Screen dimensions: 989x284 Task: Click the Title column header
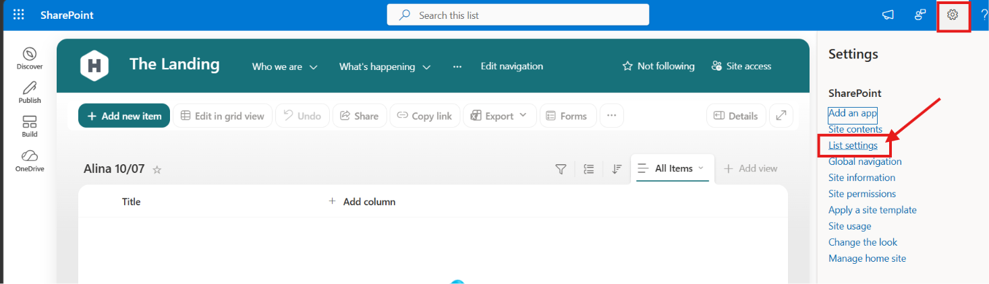pyautogui.click(x=132, y=201)
